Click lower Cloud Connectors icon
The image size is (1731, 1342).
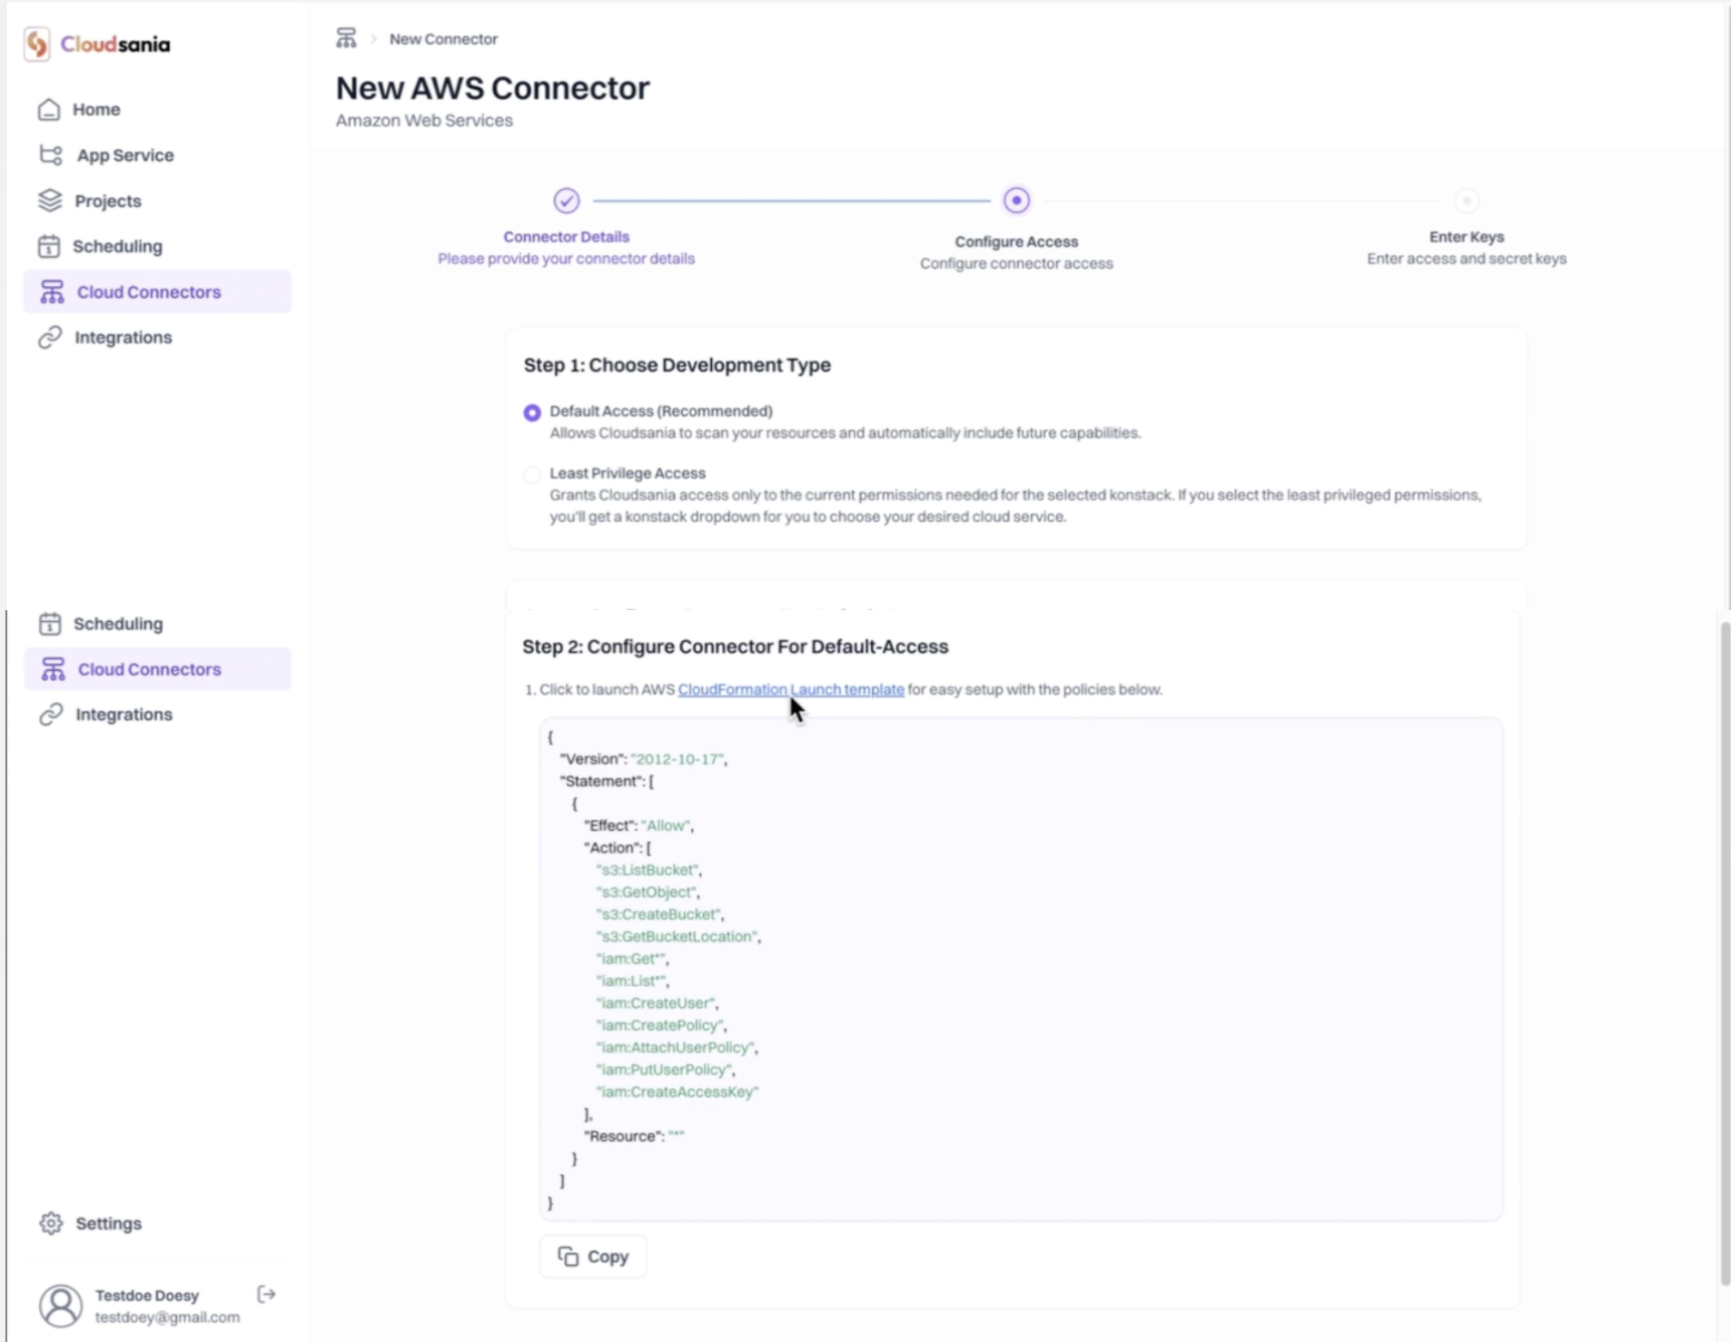pos(53,669)
